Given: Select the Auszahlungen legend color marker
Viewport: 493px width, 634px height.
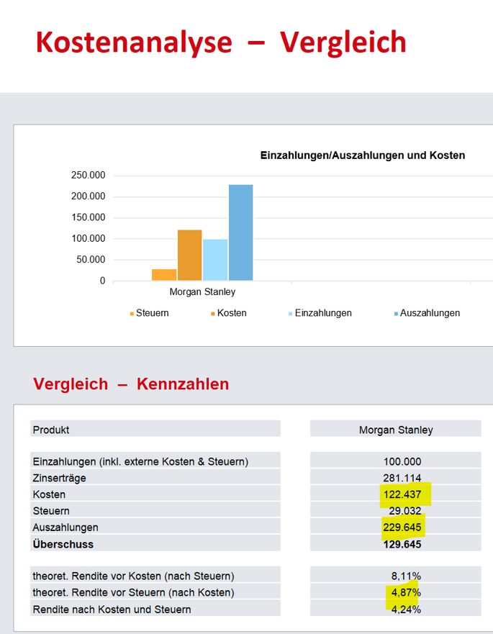Looking at the screenshot, I should click(x=397, y=314).
